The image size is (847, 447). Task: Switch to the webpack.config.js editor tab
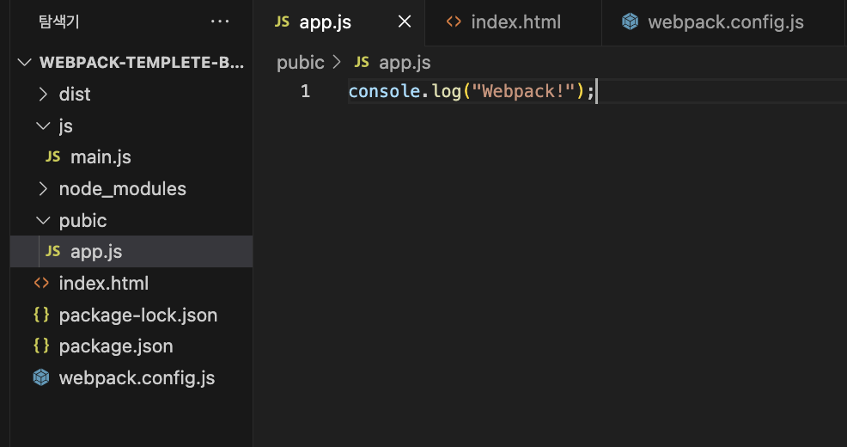[724, 22]
